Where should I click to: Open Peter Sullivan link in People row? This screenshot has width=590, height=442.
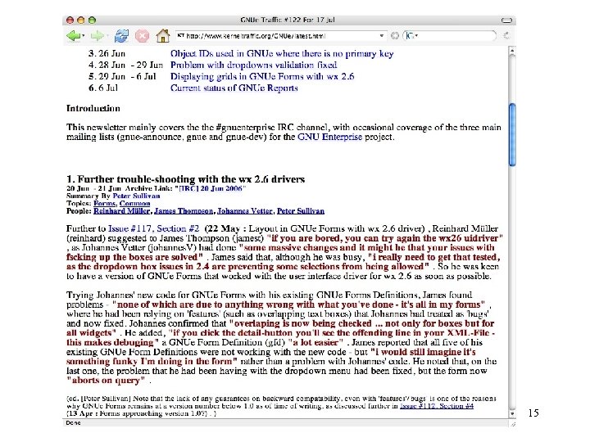(x=301, y=211)
